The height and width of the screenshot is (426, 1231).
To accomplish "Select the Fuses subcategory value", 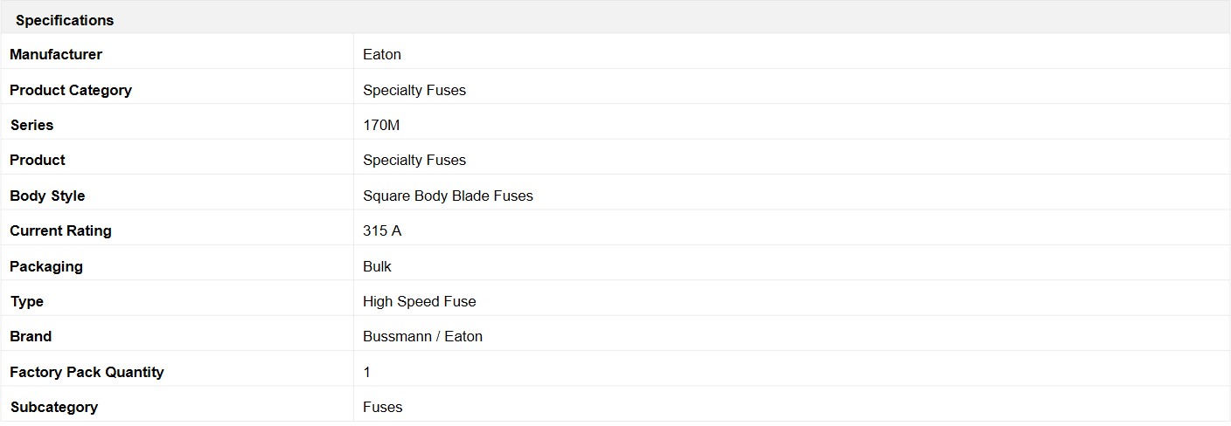I will pos(383,407).
